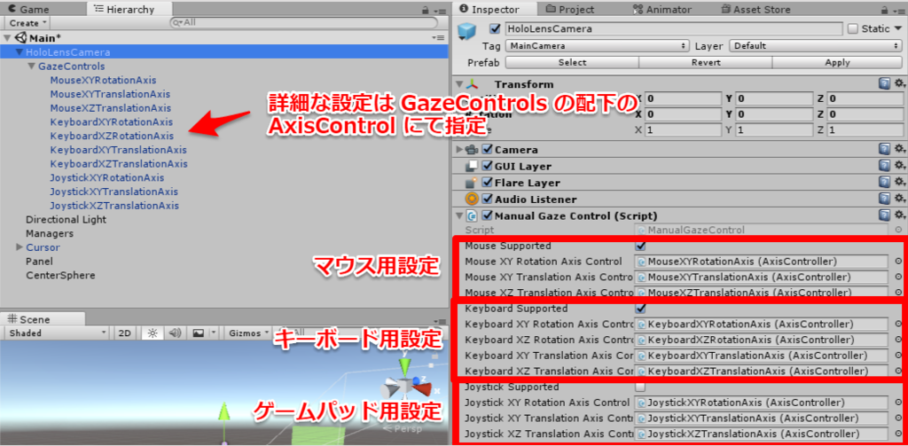Open the Gizmos dropdown
908x446 pixels.
(247, 333)
